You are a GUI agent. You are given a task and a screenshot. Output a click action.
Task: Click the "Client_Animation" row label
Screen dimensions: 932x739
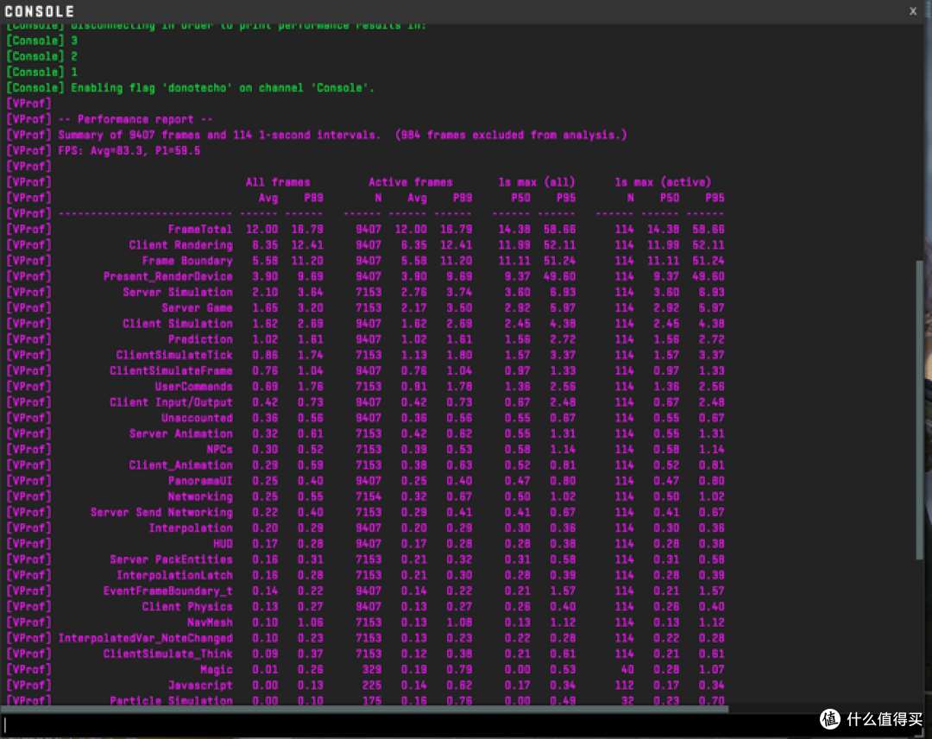point(180,465)
